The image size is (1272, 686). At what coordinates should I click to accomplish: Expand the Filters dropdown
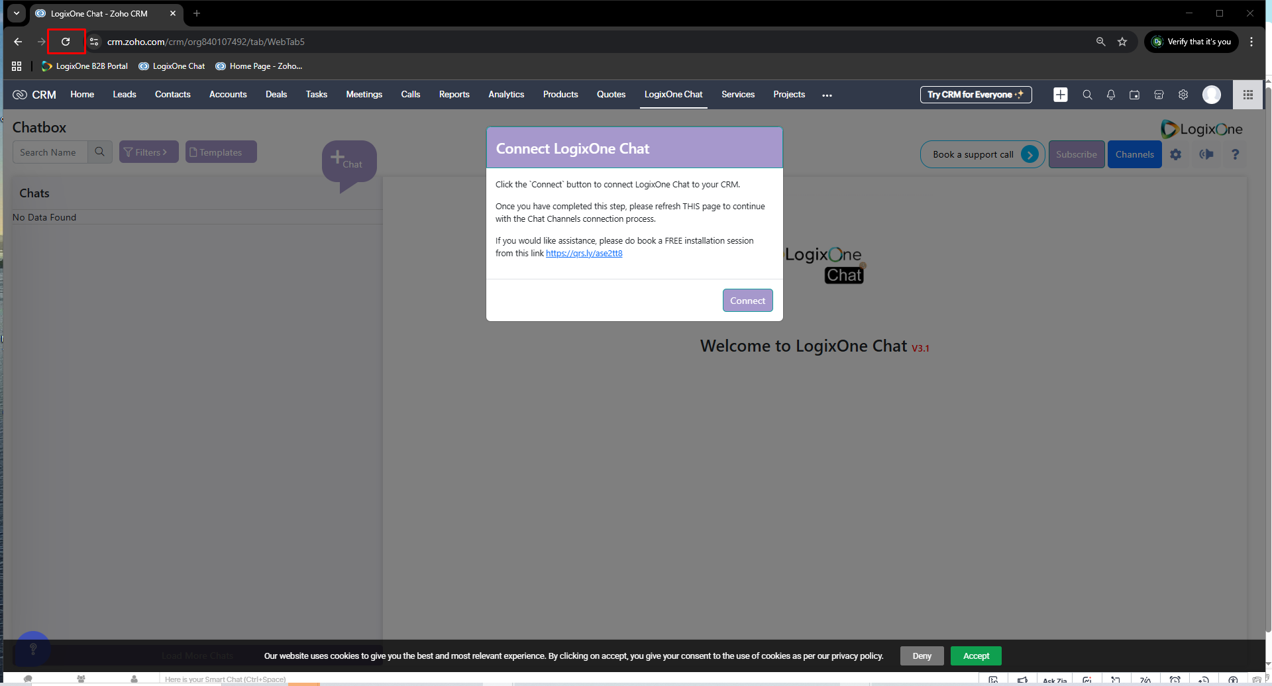(x=149, y=152)
